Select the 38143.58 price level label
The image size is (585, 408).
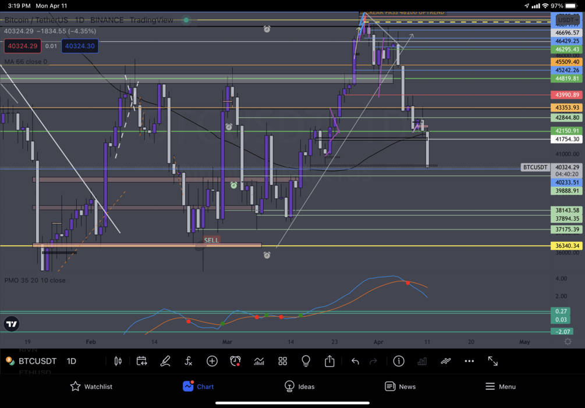(x=567, y=210)
